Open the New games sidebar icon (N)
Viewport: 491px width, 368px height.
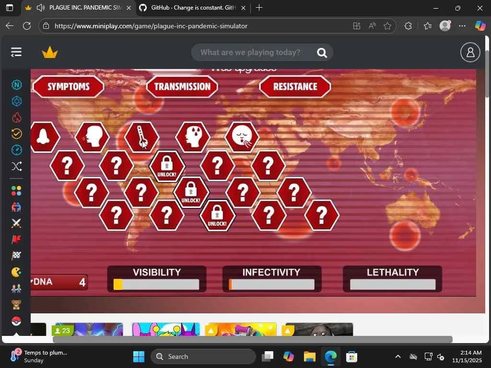click(17, 85)
